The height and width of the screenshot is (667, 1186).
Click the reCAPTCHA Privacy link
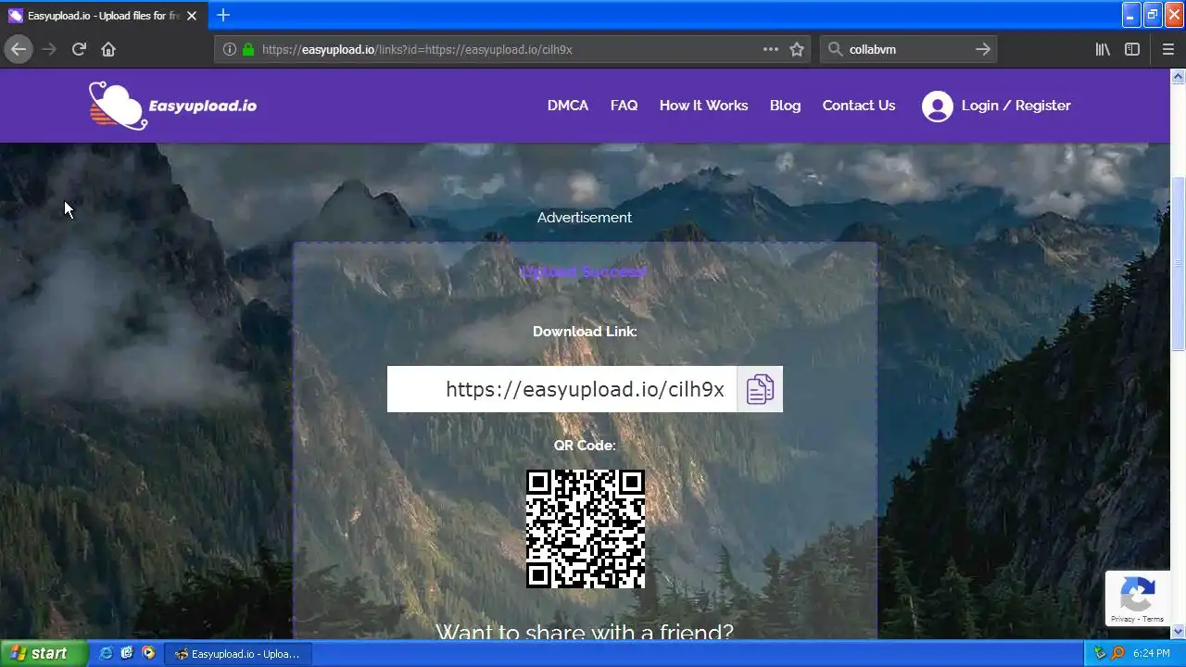point(1122,619)
